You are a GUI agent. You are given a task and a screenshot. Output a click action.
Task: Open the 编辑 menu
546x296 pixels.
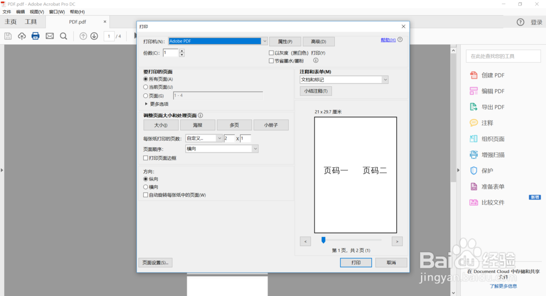pos(21,12)
